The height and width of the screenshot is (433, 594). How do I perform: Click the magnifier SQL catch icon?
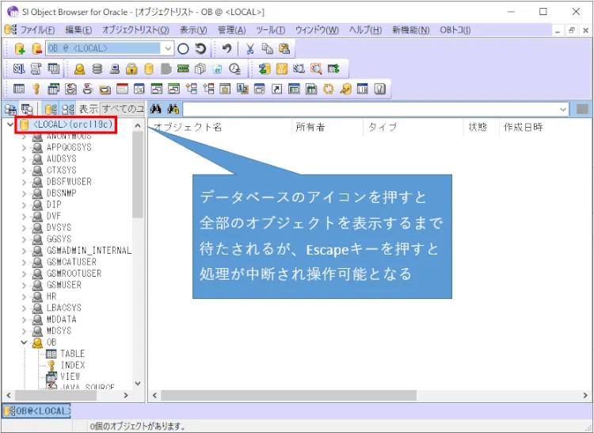pos(316,69)
